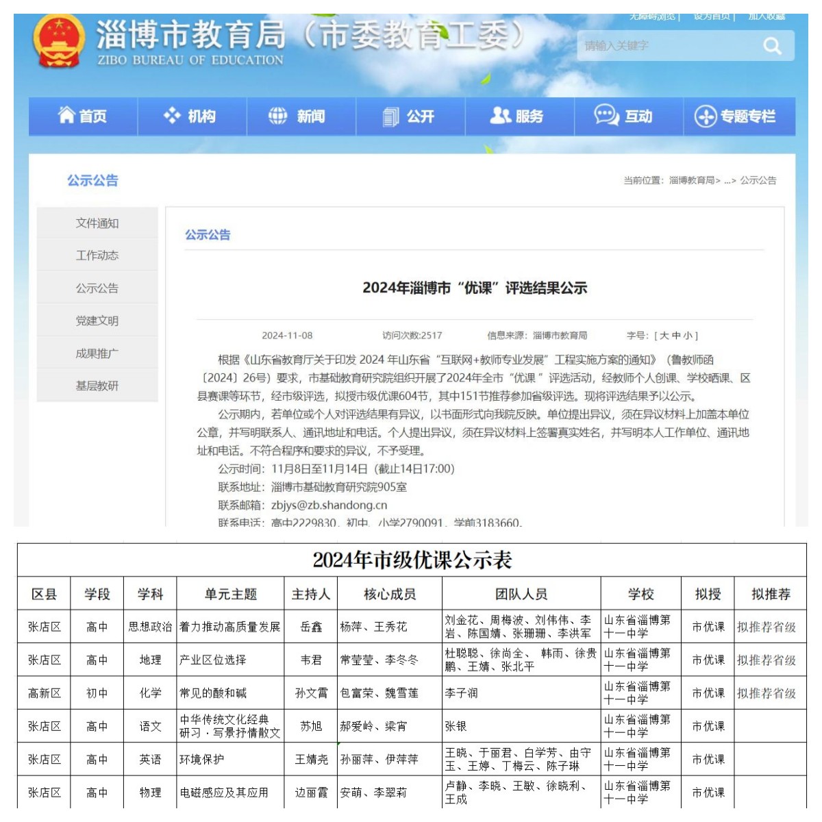
Task: Click the 公示公告 breadcrumb link
Action: pyautogui.click(x=758, y=181)
